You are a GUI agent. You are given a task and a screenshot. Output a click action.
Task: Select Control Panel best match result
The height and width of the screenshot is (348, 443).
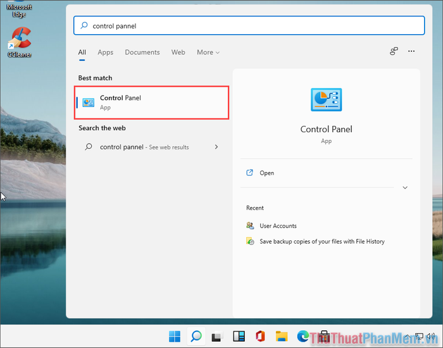pyautogui.click(x=151, y=103)
